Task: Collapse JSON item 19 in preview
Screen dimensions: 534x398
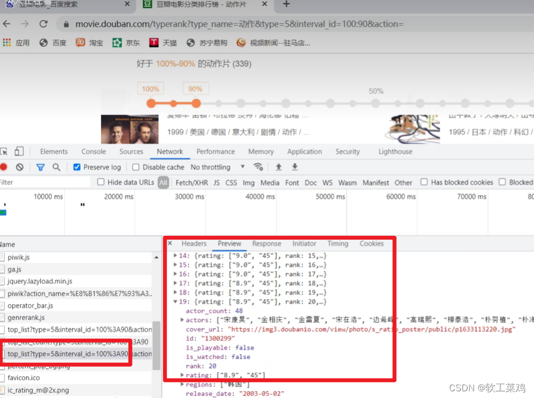Action: (x=175, y=301)
